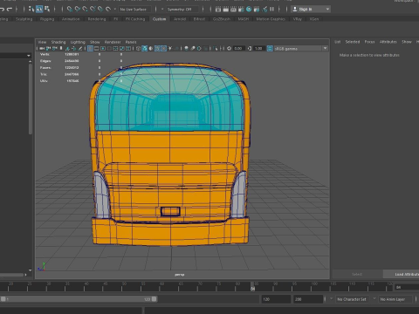Open the viewport Panels menu
The image size is (419, 314).
(x=131, y=42)
